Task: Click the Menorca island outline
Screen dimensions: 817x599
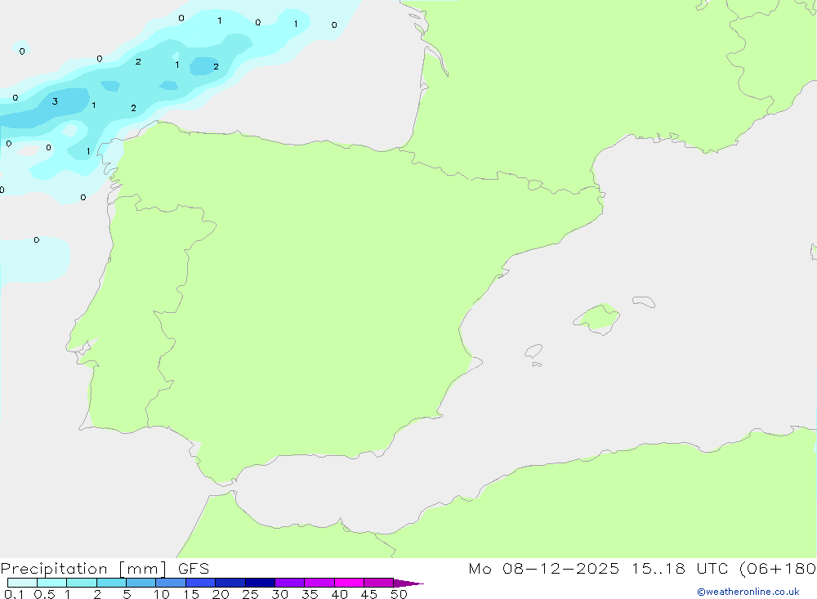Action: [644, 302]
